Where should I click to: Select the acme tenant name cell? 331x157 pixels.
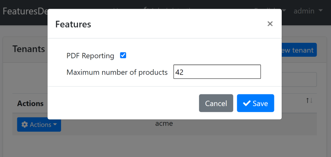[164, 124]
